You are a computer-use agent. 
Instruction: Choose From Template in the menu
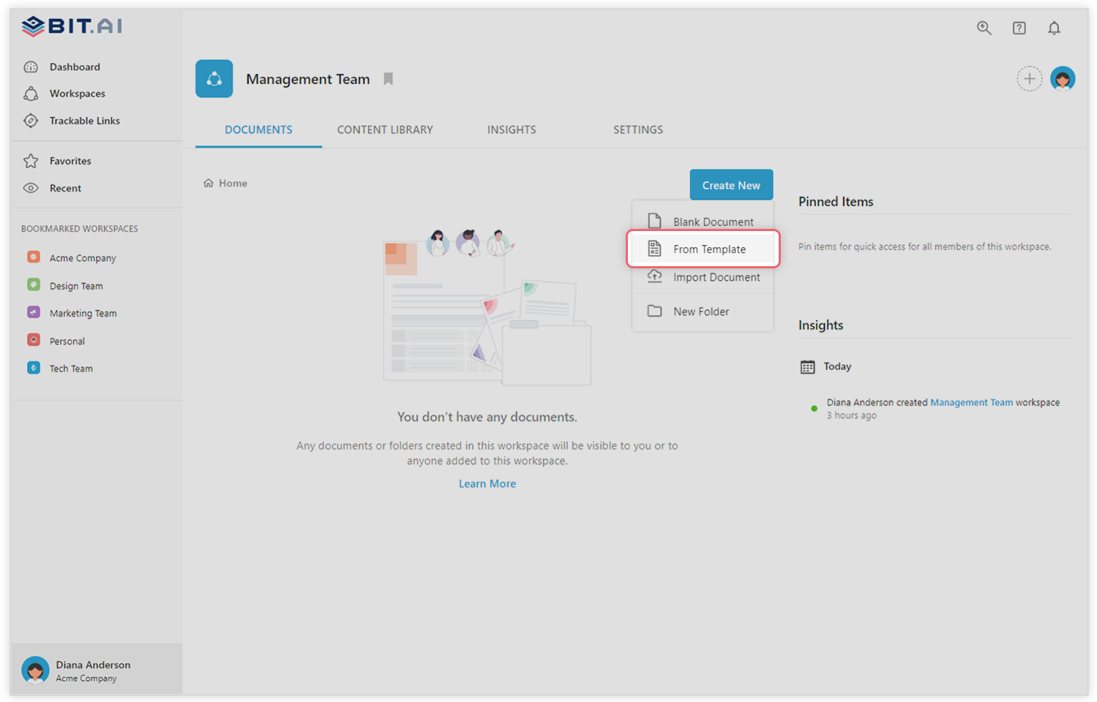pyautogui.click(x=703, y=249)
